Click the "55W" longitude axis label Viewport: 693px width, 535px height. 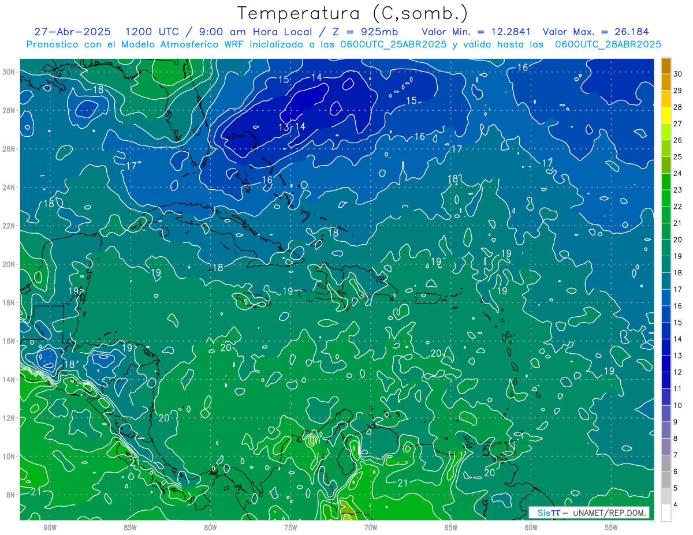tap(612, 527)
